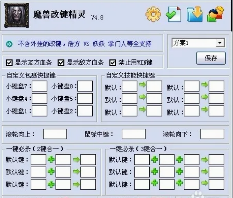Click the 小键盘7 input box
Screen dimensions: 233x198
(40, 86)
